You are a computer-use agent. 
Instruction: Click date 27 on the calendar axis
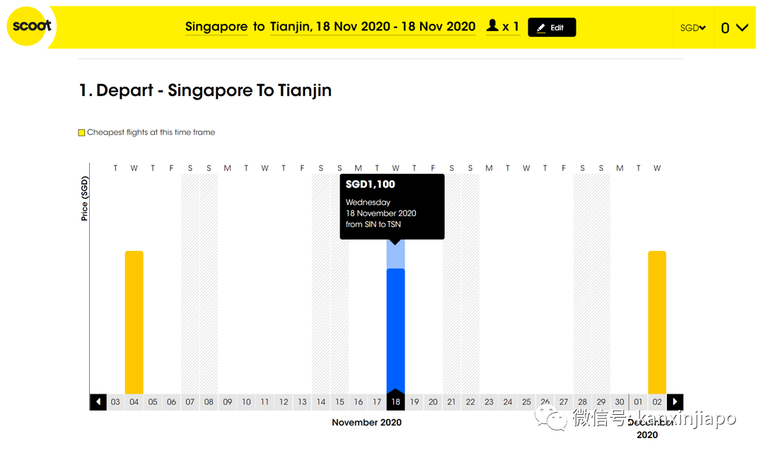click(564, 401)
